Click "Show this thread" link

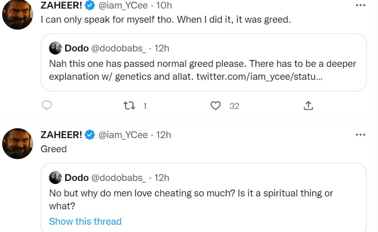[x=85, y=221]
